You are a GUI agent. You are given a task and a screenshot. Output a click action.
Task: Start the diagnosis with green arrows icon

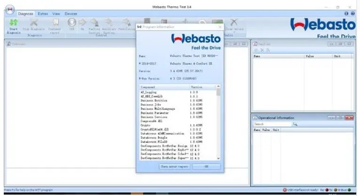click(13, 22)
